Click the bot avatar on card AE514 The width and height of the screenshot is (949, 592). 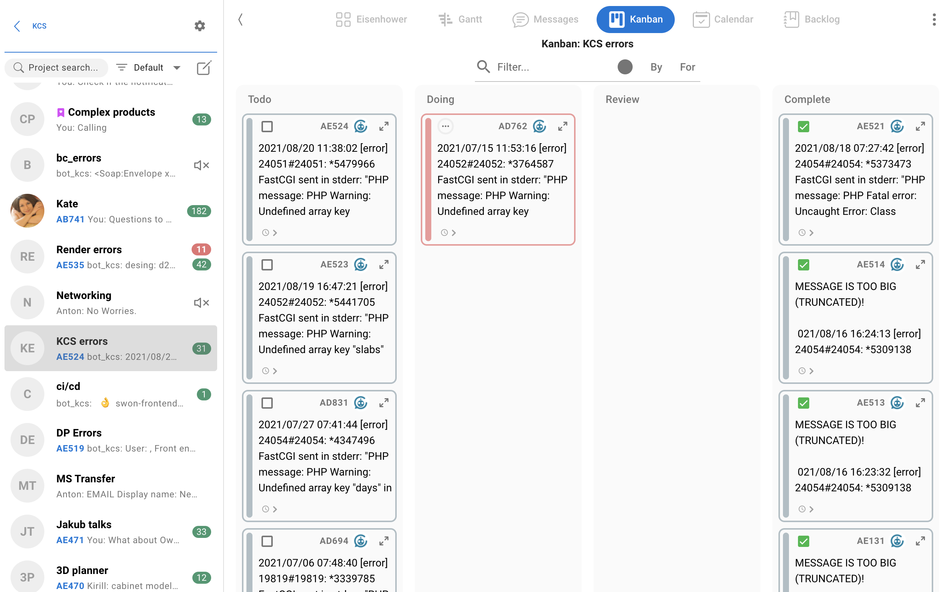click(897, 264)
